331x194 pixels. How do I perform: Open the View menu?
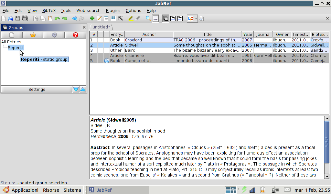point(32,11)
